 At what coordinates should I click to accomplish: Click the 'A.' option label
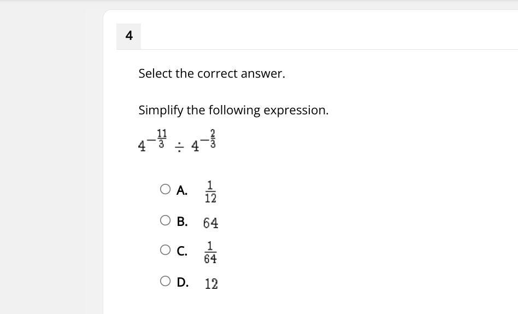point(182,190)
